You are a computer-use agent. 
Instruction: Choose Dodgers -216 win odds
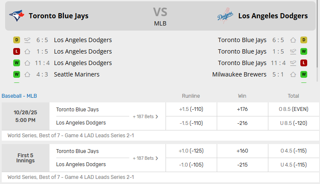[x=242, y=123]
